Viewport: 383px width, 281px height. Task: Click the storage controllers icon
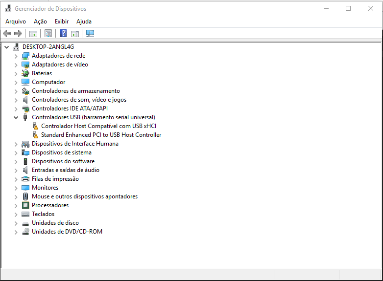tap(25, 91)
